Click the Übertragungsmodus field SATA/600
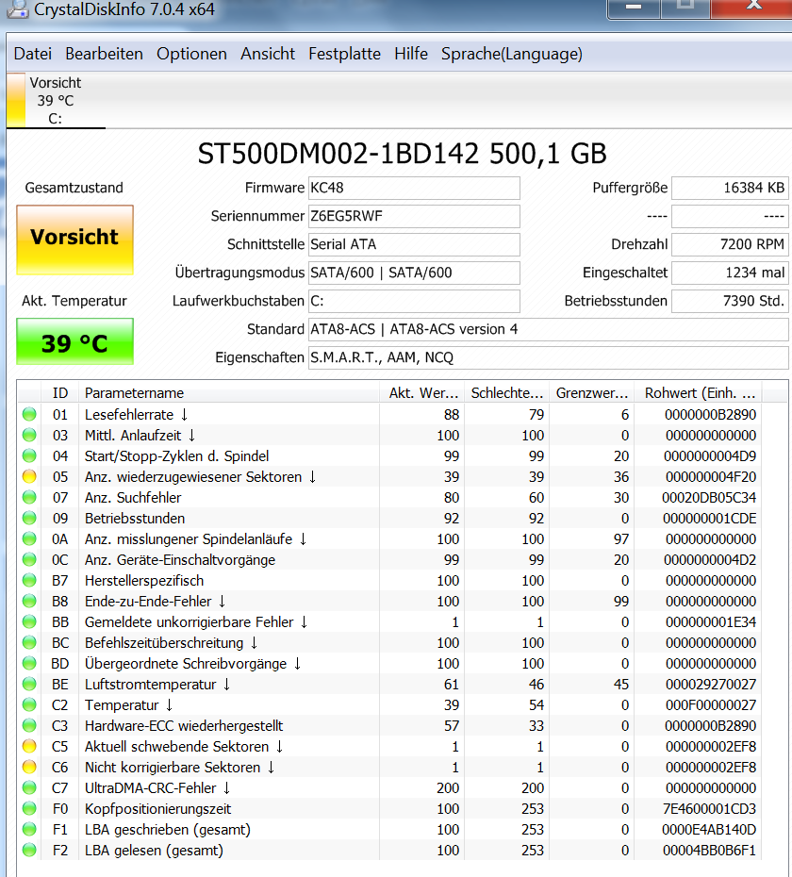Image resolution: width=792 pixels, height=877 pixels. coord(414,273)
